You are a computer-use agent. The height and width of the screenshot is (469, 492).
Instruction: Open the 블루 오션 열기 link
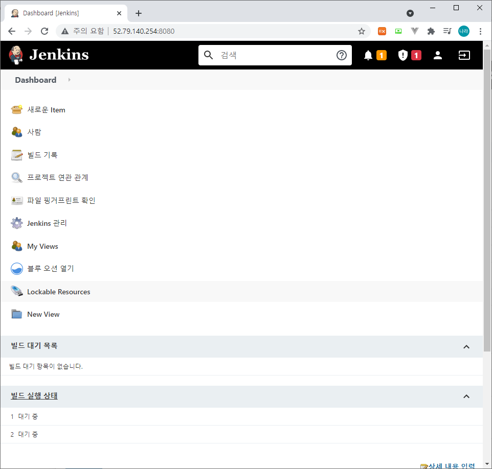click(x=51, y=269)
